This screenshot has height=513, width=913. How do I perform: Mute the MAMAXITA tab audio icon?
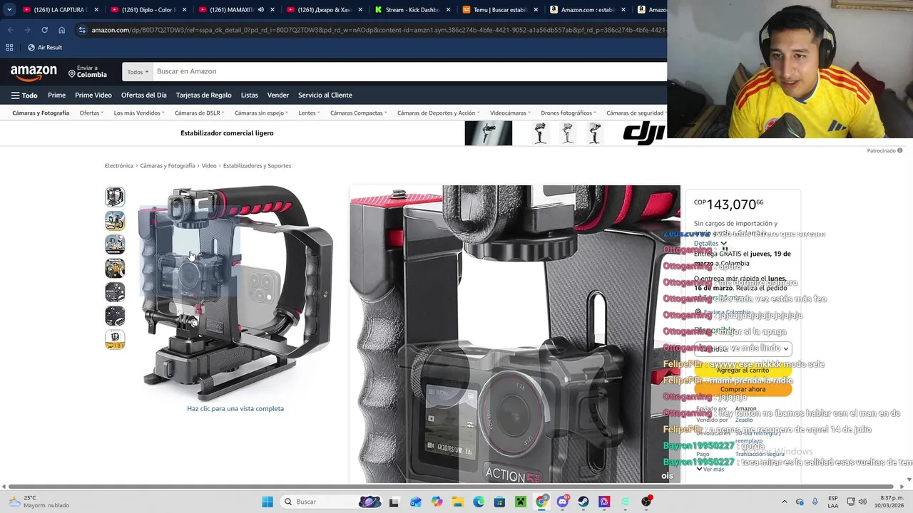click(260, 10)
